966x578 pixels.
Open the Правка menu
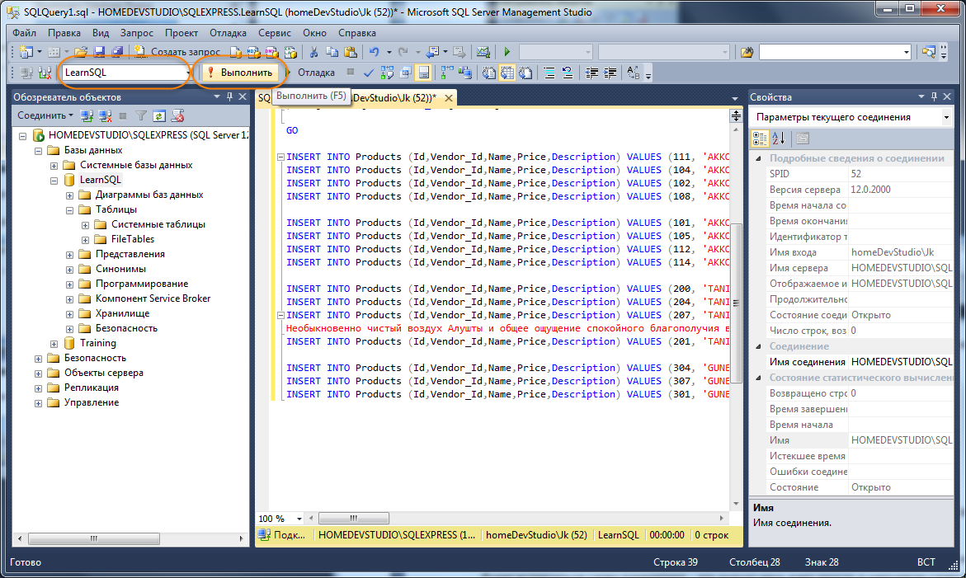pos(64,33)
